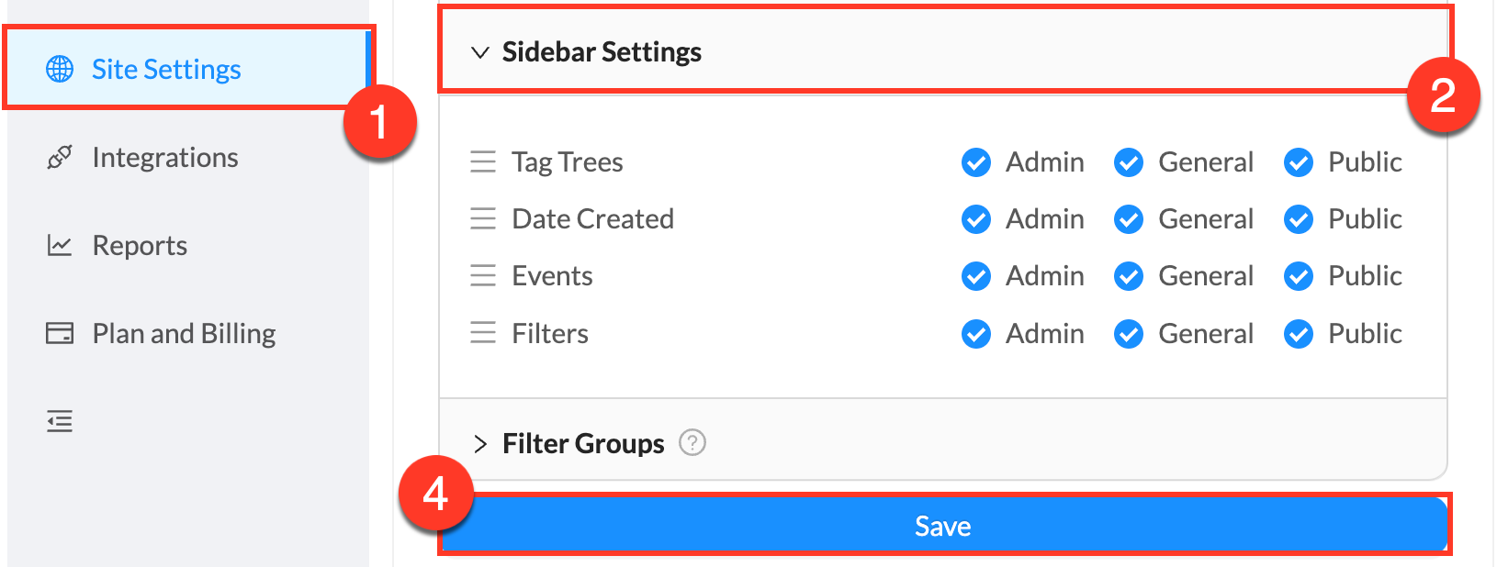
Task: Click the drag handle beside Filters
Action: (483, 333)
